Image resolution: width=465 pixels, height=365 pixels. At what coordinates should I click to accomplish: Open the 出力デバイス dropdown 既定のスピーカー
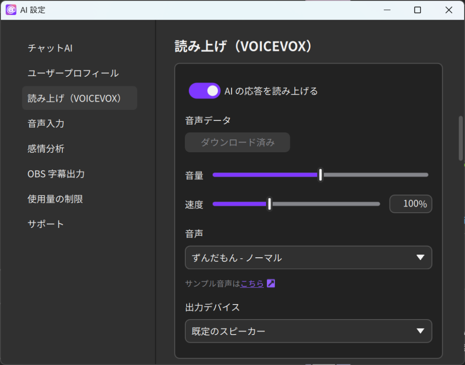click(x=308, y=331)
